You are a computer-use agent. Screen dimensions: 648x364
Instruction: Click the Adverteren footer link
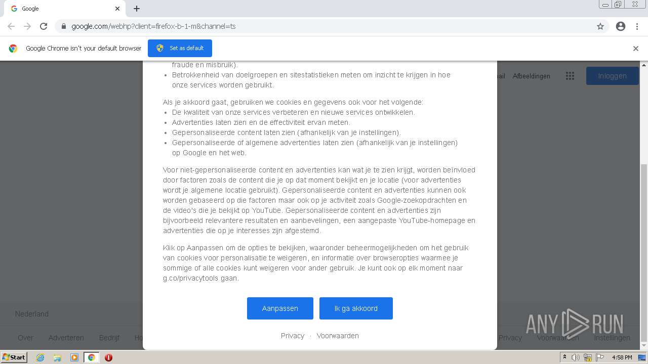pyautogui.click(x=66, y=338)
